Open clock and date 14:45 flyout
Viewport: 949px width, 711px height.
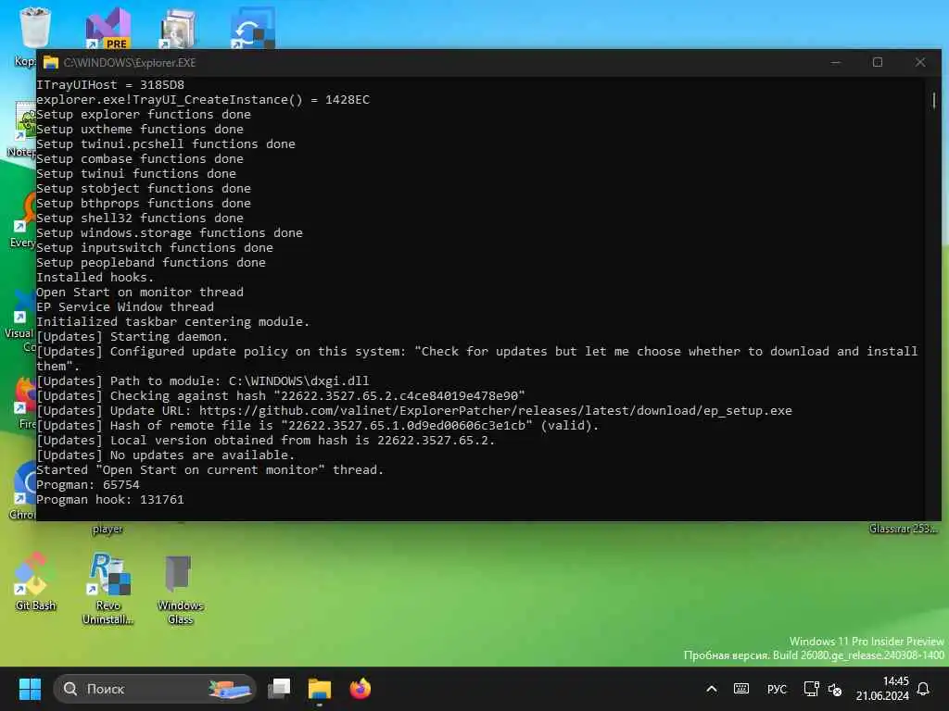882,689
